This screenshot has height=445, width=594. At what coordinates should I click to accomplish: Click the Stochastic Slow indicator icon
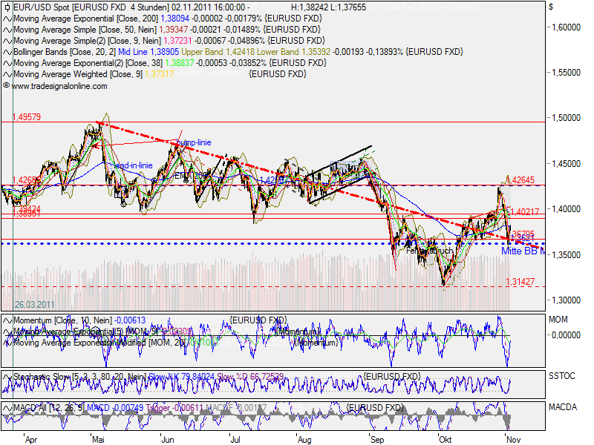tap(7, 377)
